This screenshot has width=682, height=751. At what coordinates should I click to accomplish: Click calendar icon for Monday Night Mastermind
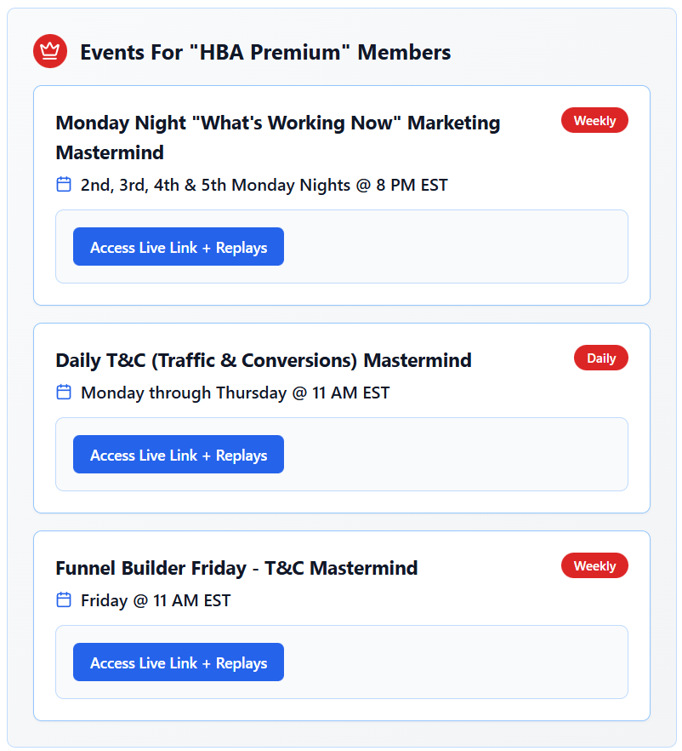coord(64,184)
